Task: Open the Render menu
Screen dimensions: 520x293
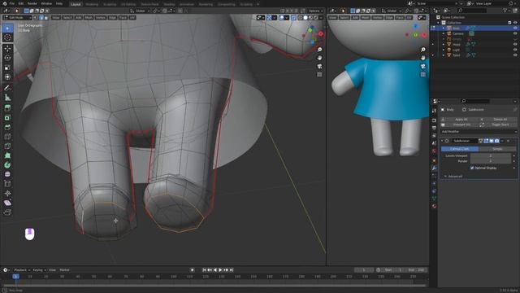Action: point(32,3)
